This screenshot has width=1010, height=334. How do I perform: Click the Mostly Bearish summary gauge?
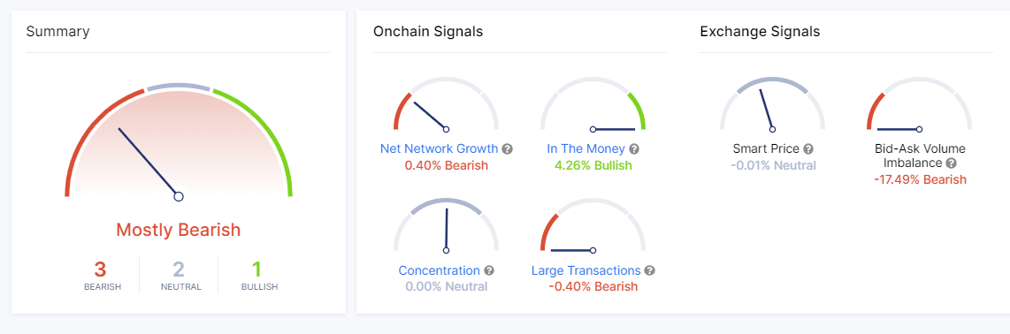click(x=179, y=140)
